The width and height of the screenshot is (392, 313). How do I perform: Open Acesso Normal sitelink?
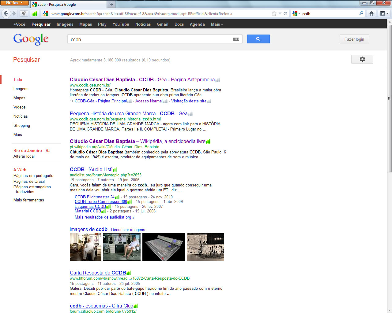point(149,101)
